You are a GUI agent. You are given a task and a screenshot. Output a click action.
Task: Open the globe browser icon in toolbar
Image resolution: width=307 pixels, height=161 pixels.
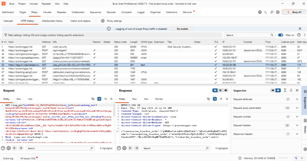[260, 12]
